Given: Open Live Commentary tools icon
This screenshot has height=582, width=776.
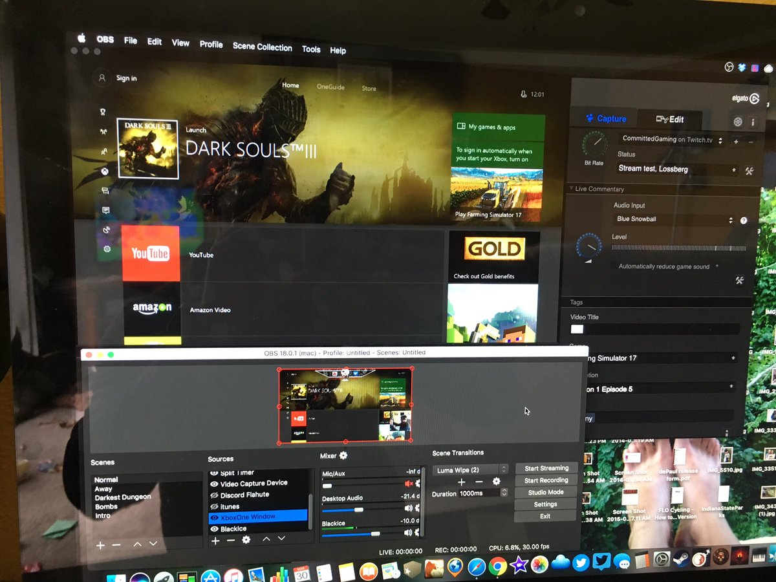Looking at the screenshot, I should (740, 281).
